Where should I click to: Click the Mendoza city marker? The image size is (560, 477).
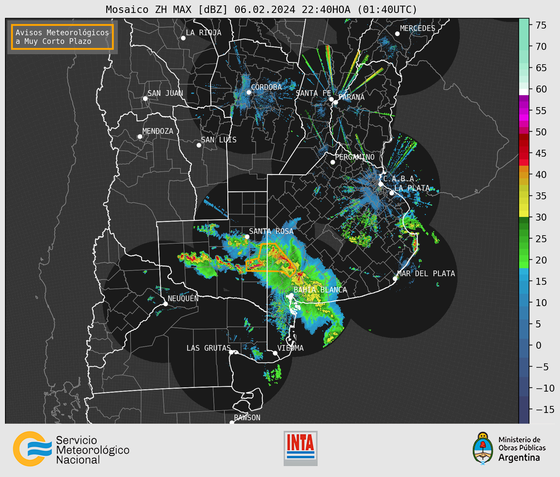[140, 137]
